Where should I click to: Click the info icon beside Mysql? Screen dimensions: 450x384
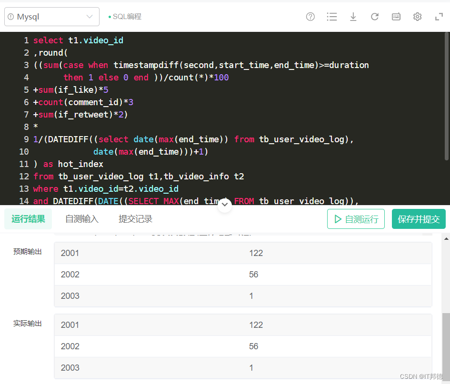(11, 17)
